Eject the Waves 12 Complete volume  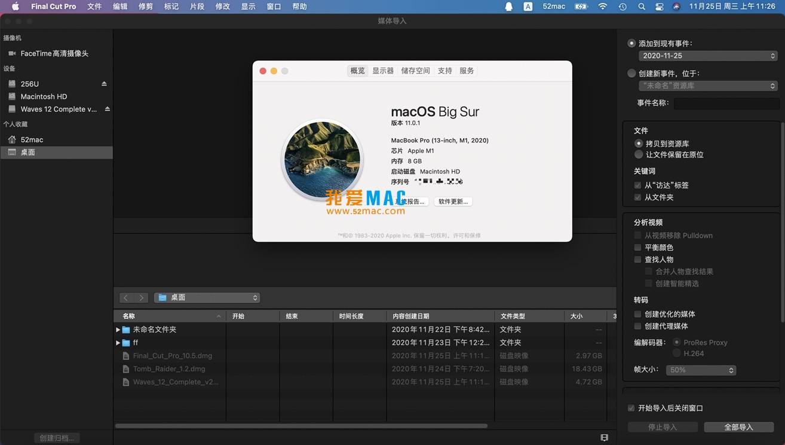[x=108, y=109]
